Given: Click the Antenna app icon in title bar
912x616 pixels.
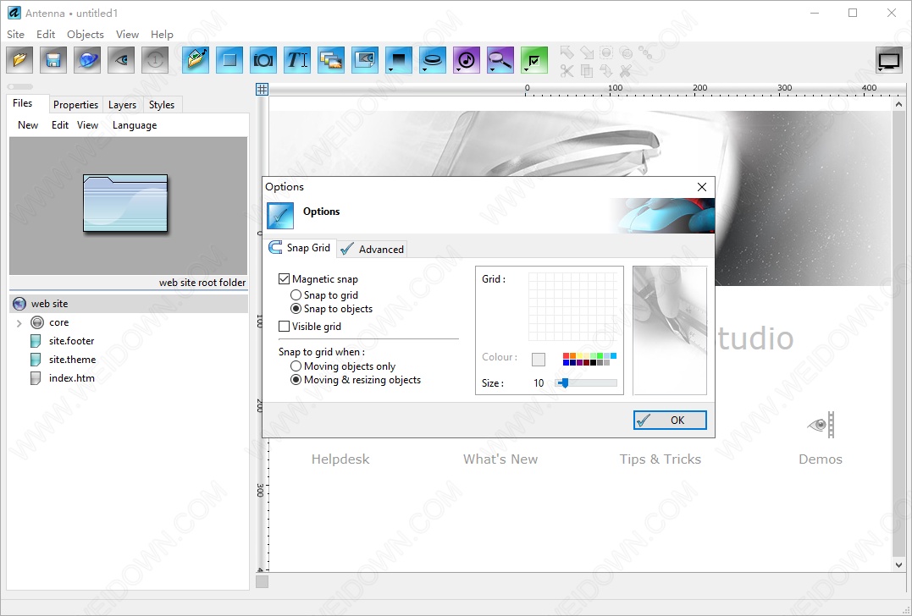Looking at the screenshot, I should [x=14, y=13].
